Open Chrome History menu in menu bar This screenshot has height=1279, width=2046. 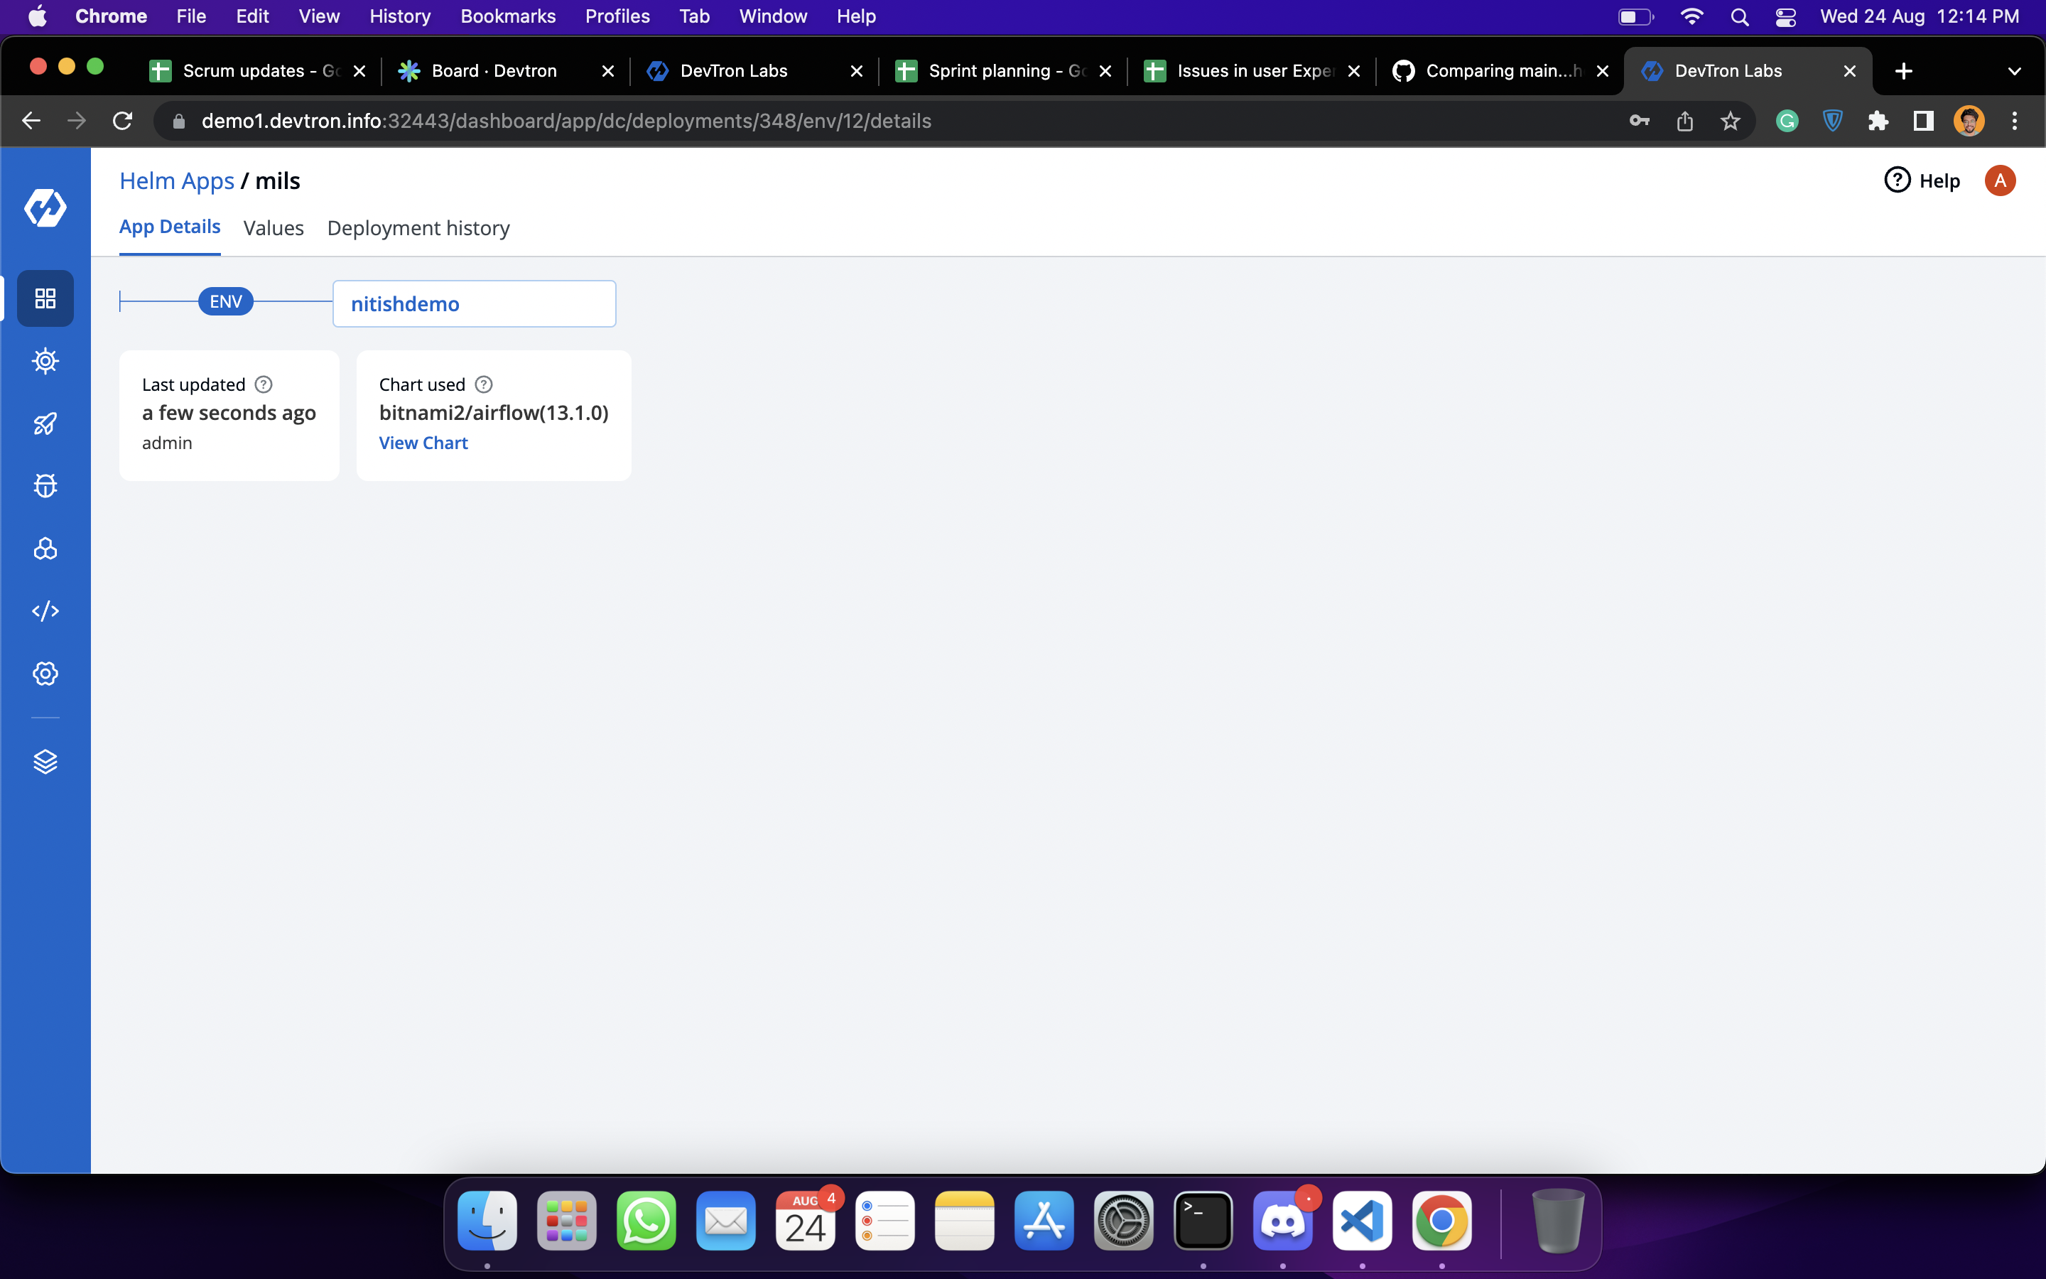coord(399,16)
